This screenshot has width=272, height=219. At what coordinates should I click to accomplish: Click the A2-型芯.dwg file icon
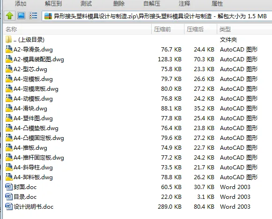point(9,69)
